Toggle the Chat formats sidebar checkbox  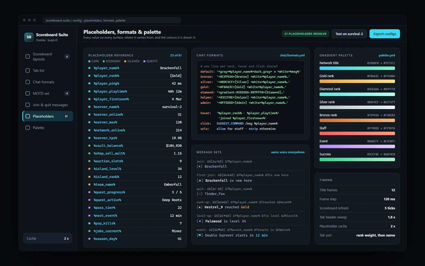click(28, 82)
